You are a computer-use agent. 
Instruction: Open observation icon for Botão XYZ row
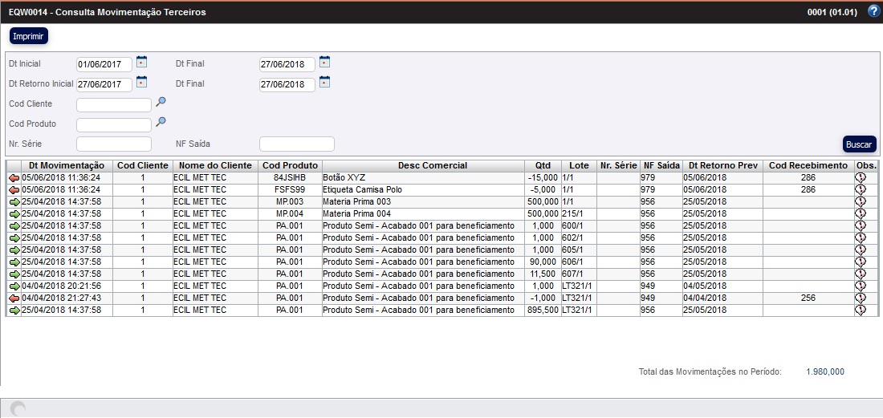coord(861,177)
